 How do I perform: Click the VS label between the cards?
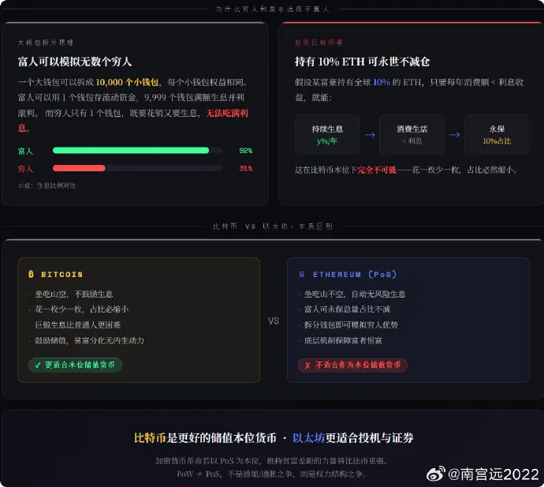274,320
